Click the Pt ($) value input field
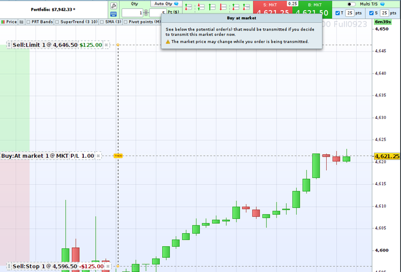The image size is (401, 272). point(158,13)
